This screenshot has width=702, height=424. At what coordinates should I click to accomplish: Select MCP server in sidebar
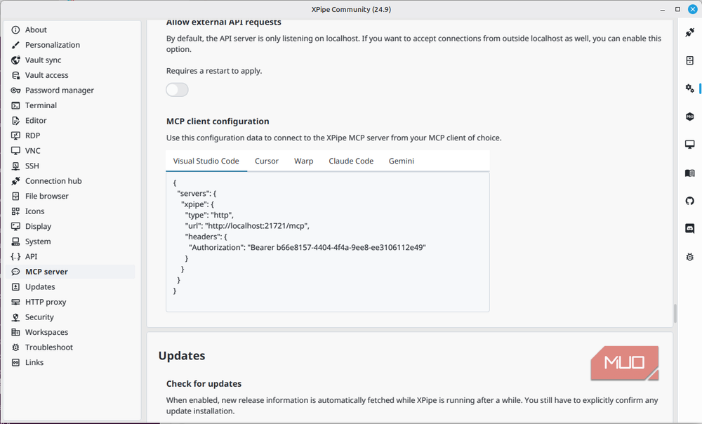[x=71, y=272]
